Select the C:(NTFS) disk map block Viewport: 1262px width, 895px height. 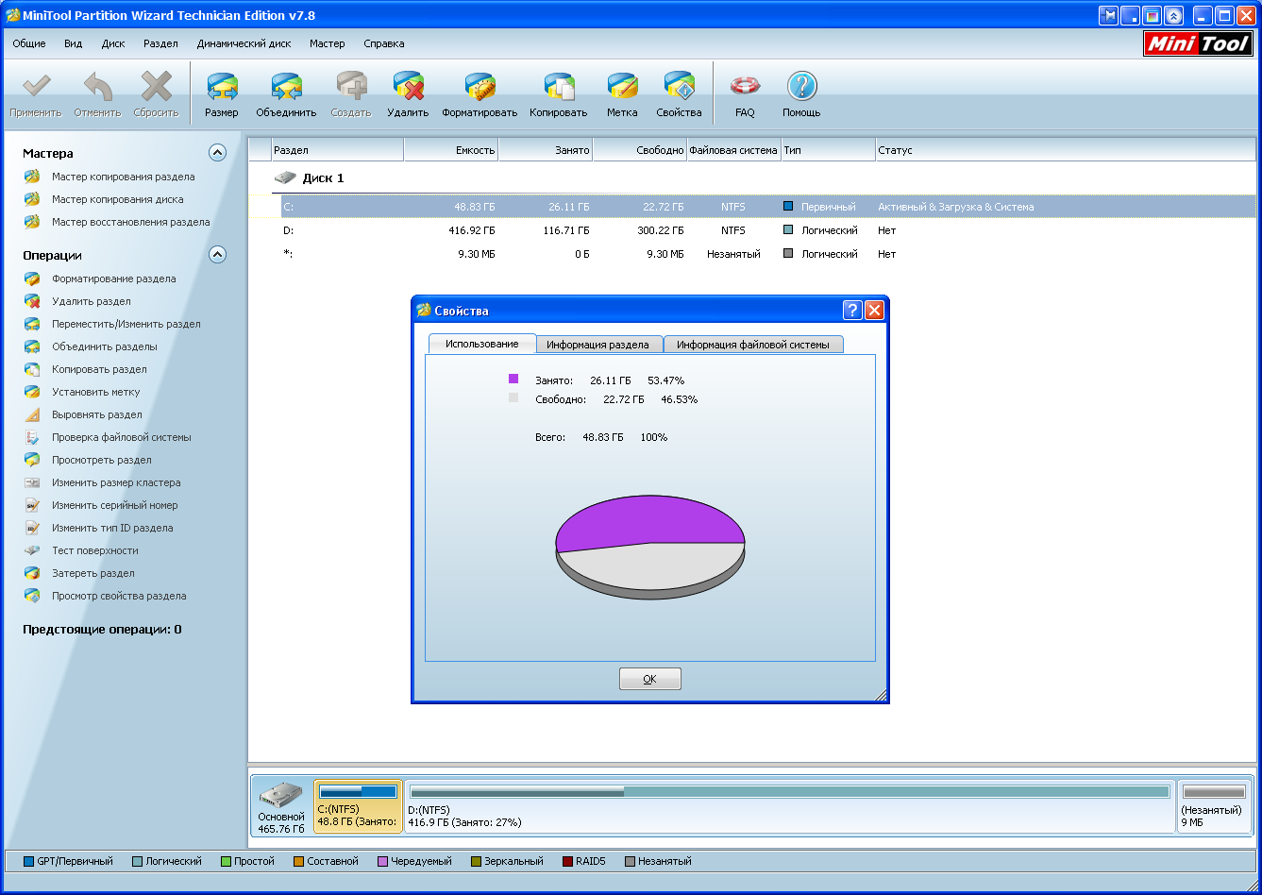pos(358,807)
